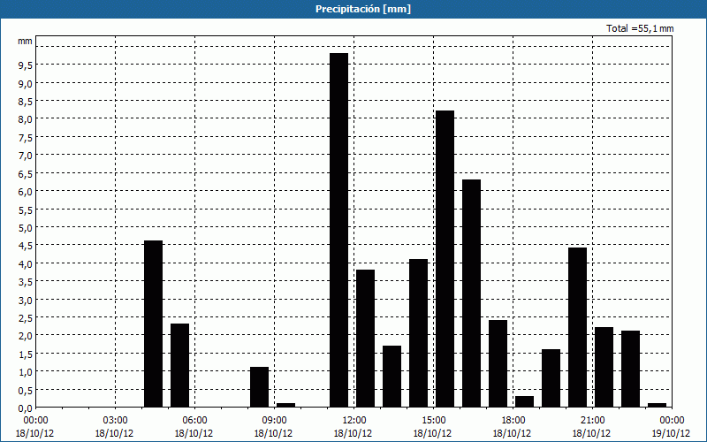707x442 pixels.
Task: Click the 2,2 mm bar just after 21:00
Action: click(604, 368)
